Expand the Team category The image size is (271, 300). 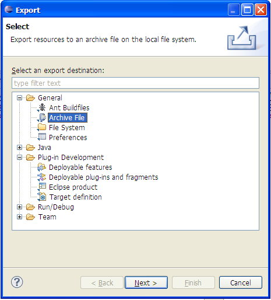click(19, 217)
